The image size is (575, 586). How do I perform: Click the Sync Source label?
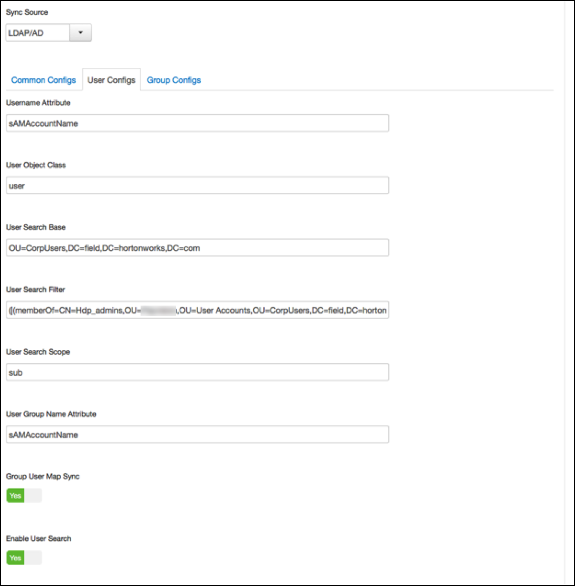[27, 13]
